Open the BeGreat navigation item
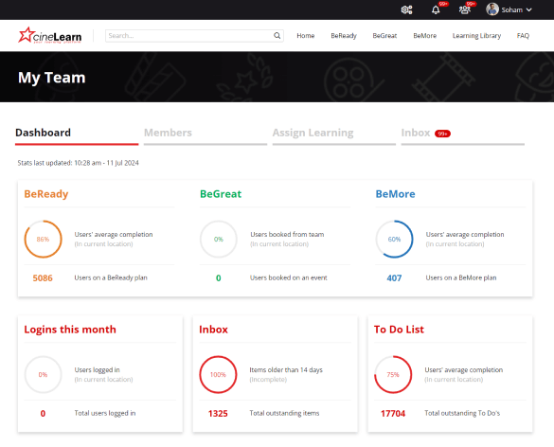This screenshot has width=554, height=447. [x=384, y=36]
